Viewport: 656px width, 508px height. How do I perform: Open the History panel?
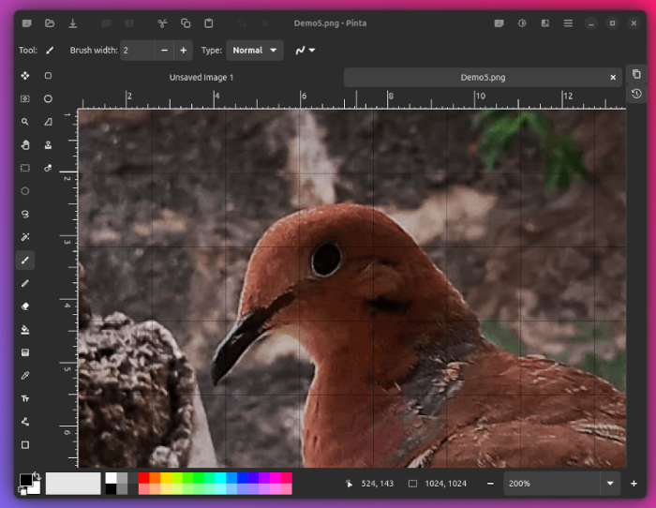pyautogui.click(x=636, y=94)
